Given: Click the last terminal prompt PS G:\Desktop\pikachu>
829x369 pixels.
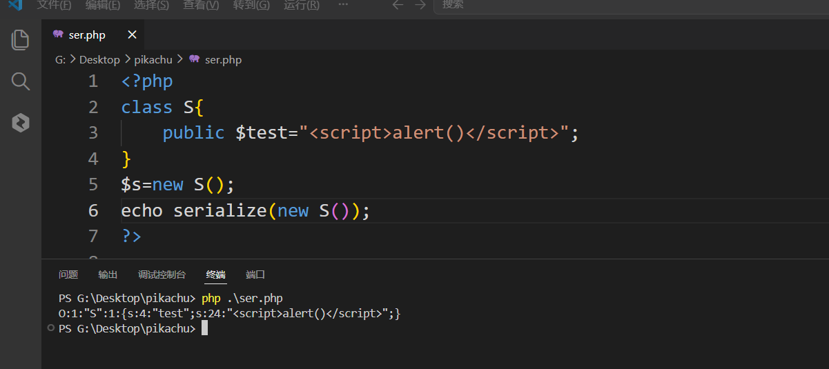Looking at the screenshot, I should point(128,329).
